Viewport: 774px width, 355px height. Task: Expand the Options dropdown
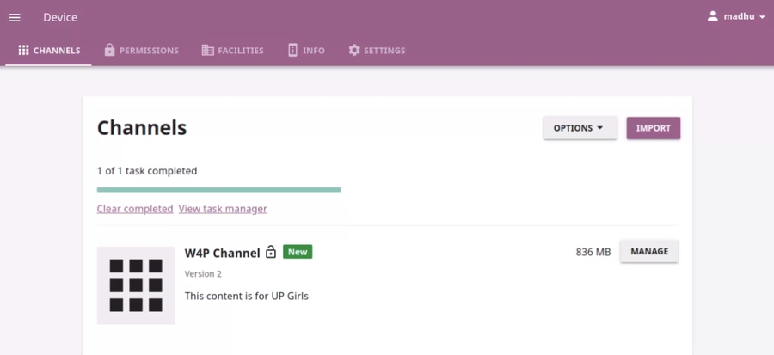click(x=580, y=128)
